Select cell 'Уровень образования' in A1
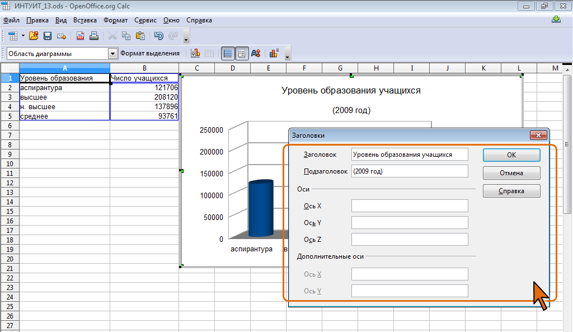Image resolution: width=573 pixels, height=332 pixels. click(65, 78)
